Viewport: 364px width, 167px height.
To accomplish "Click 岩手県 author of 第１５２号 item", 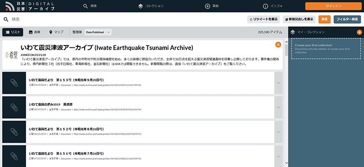I will click(x=54, y=134).
